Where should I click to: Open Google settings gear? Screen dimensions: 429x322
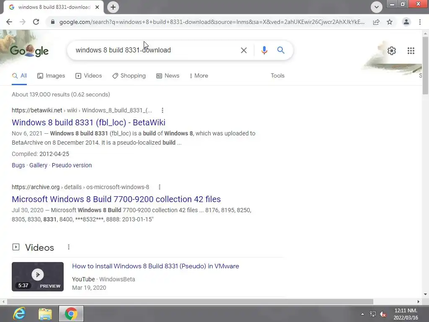point(392,51)
